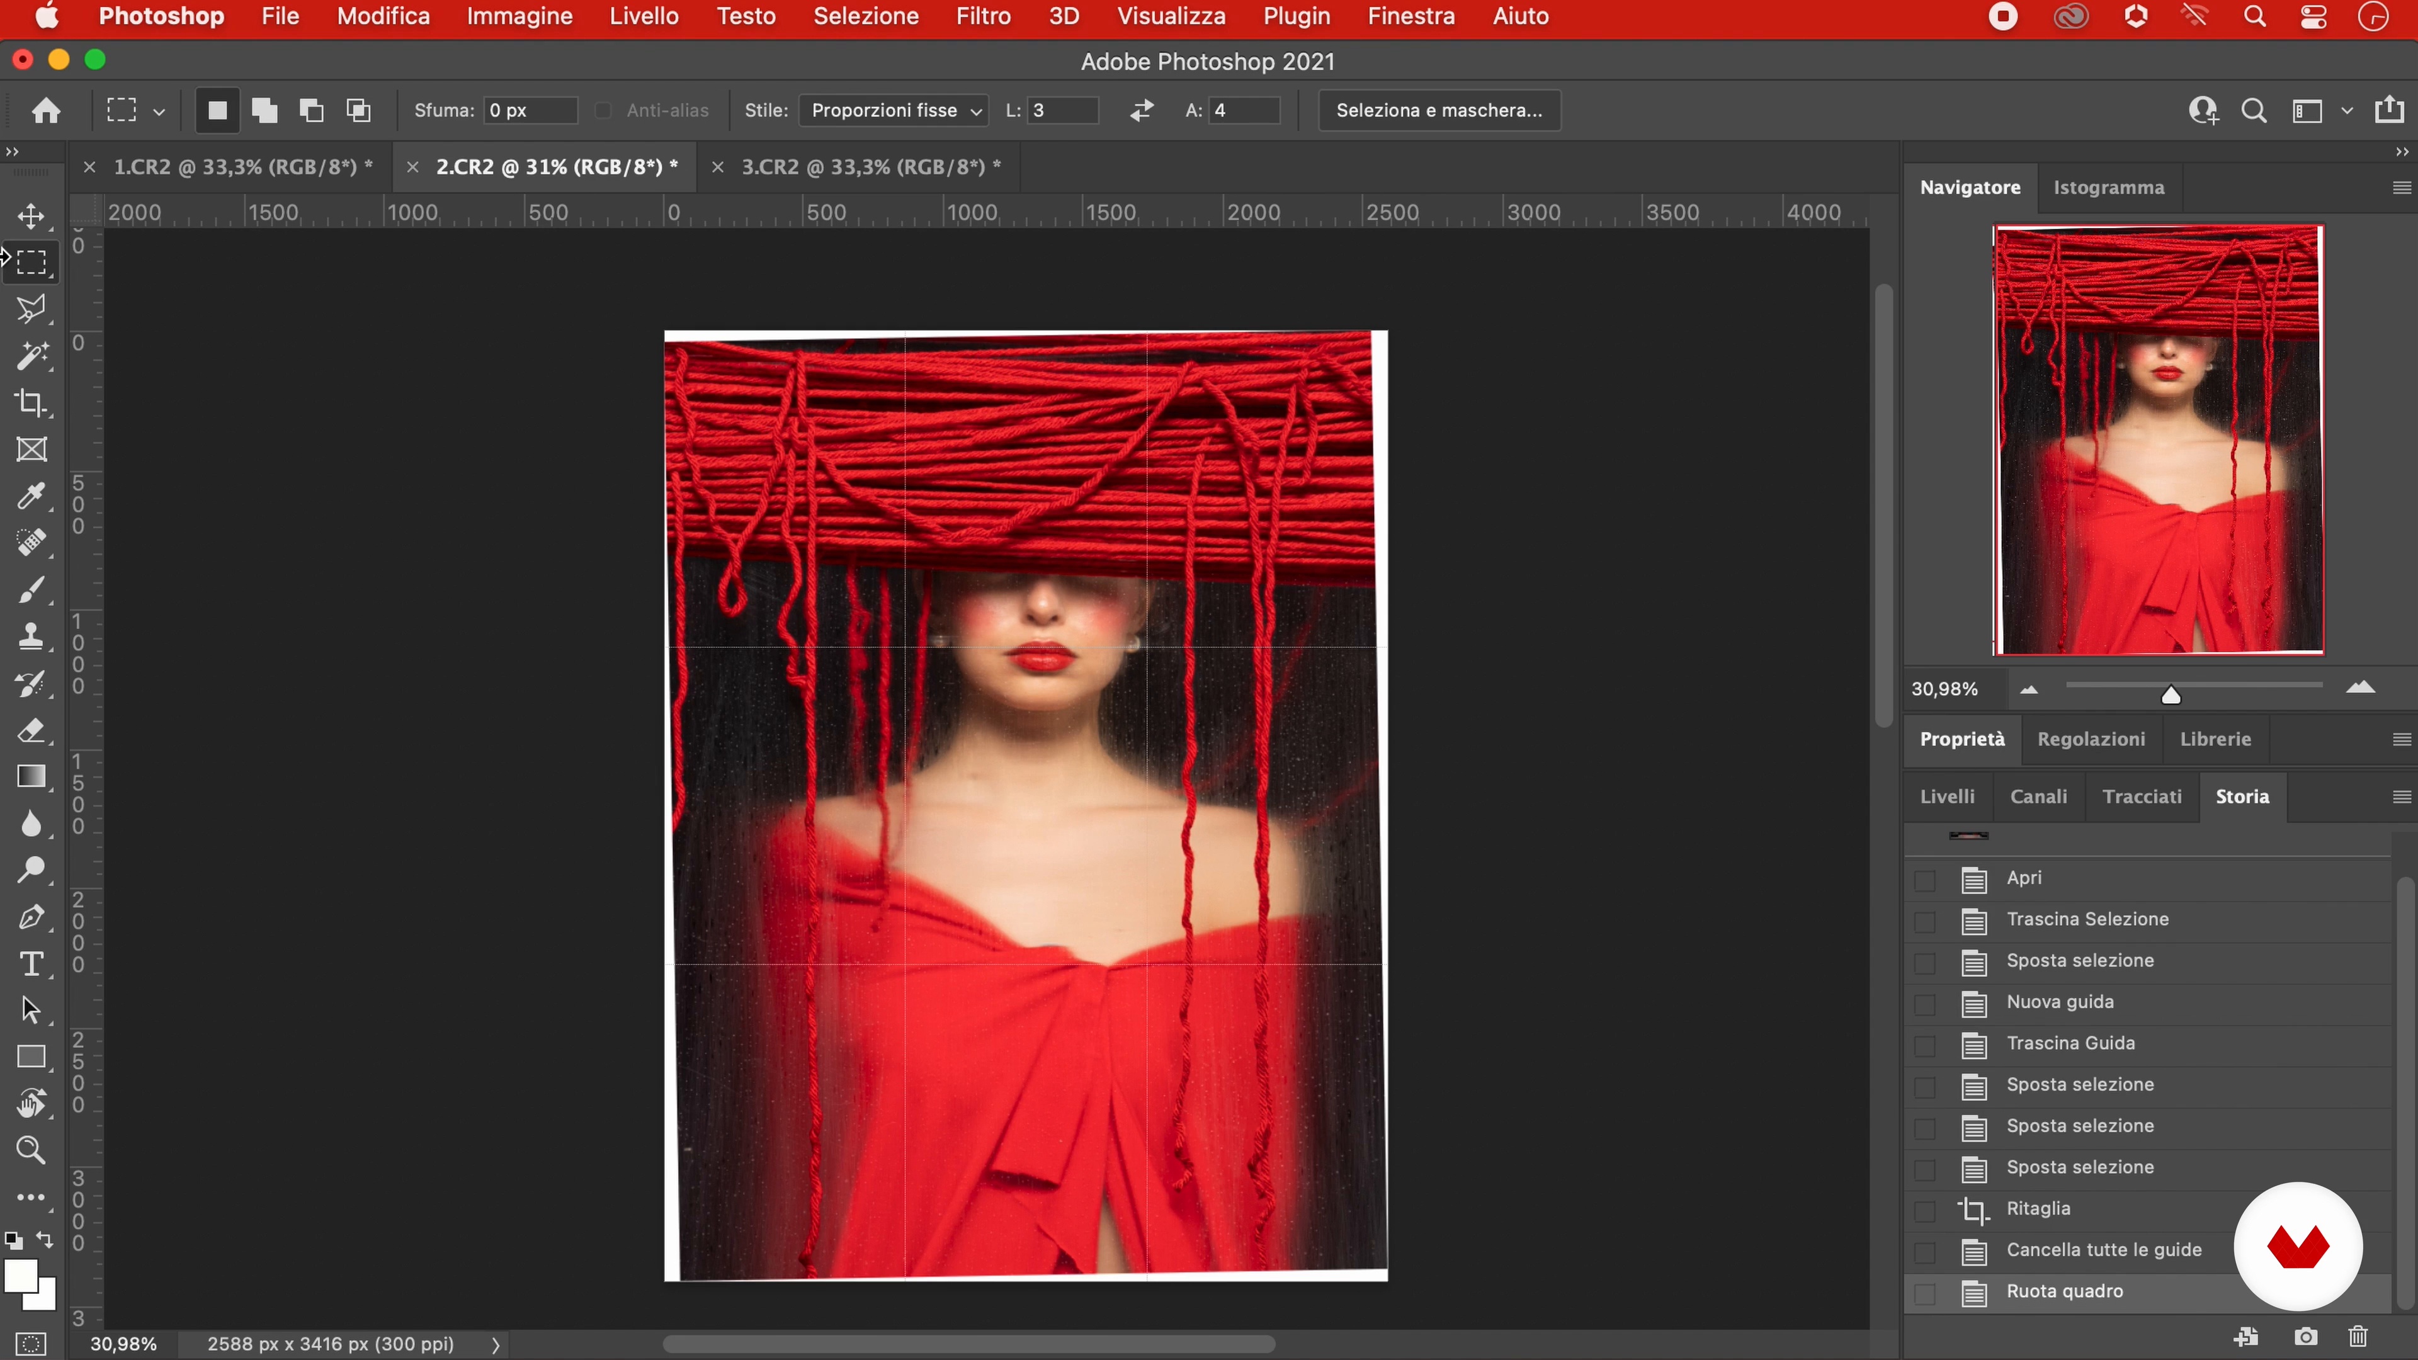Select Subtract from selection mode
Screen dimensions: 2418x1360
point(312,111)
